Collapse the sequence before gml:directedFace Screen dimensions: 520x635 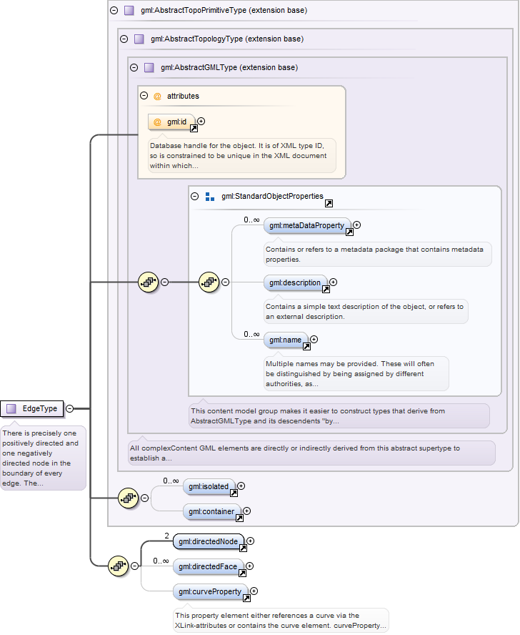click(134, 566)
